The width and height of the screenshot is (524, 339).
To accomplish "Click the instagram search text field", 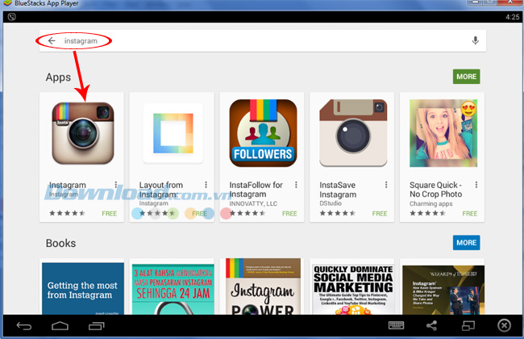I will coord(264,41).
